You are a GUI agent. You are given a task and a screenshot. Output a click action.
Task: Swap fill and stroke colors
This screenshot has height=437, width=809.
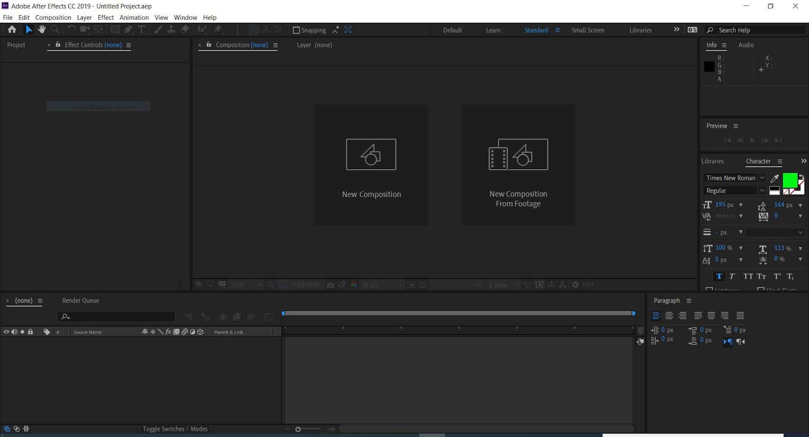click(801, 177)
